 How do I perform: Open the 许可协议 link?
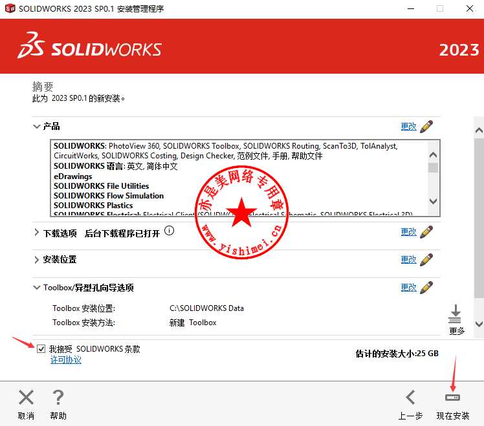(66, 359)
